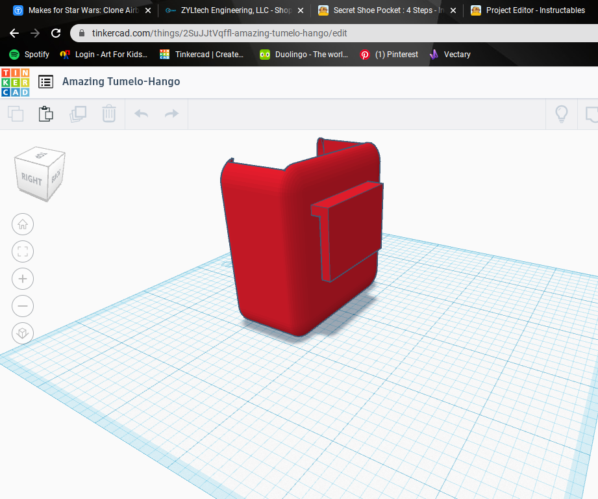Reload the current page
Screen dimensions: 598x499
[56, 33]
